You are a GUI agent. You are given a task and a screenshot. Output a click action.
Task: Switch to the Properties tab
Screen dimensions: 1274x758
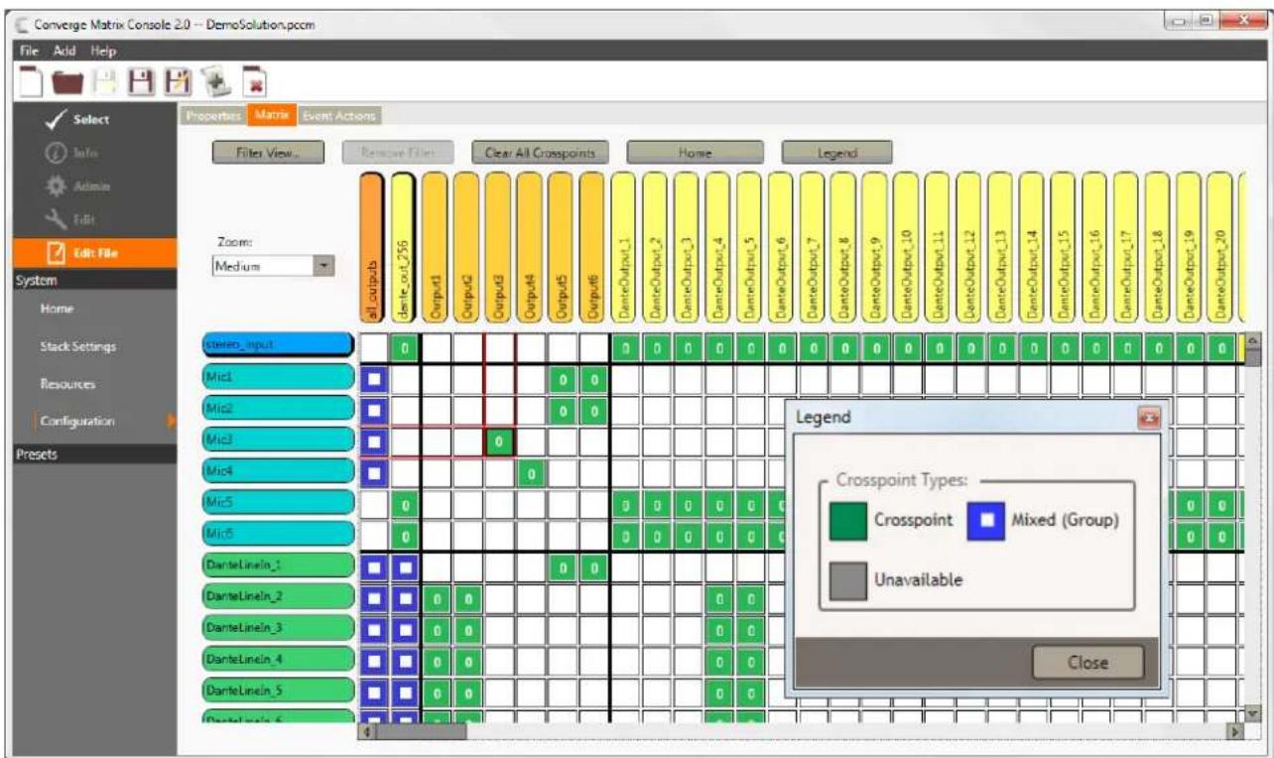[214, 116]
